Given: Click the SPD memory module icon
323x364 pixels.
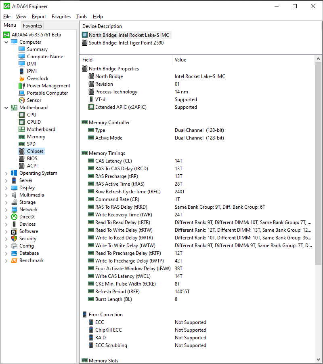Looking at the screenshot, I should pos(22,144).
